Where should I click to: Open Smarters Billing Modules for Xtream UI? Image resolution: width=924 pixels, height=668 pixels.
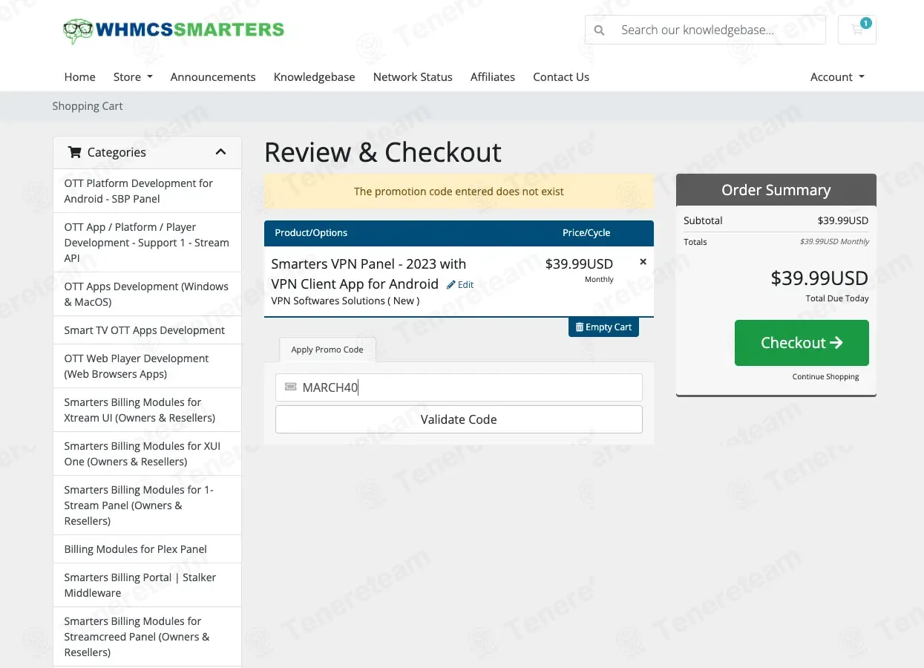pyautogui.click(x=147, y=410)
